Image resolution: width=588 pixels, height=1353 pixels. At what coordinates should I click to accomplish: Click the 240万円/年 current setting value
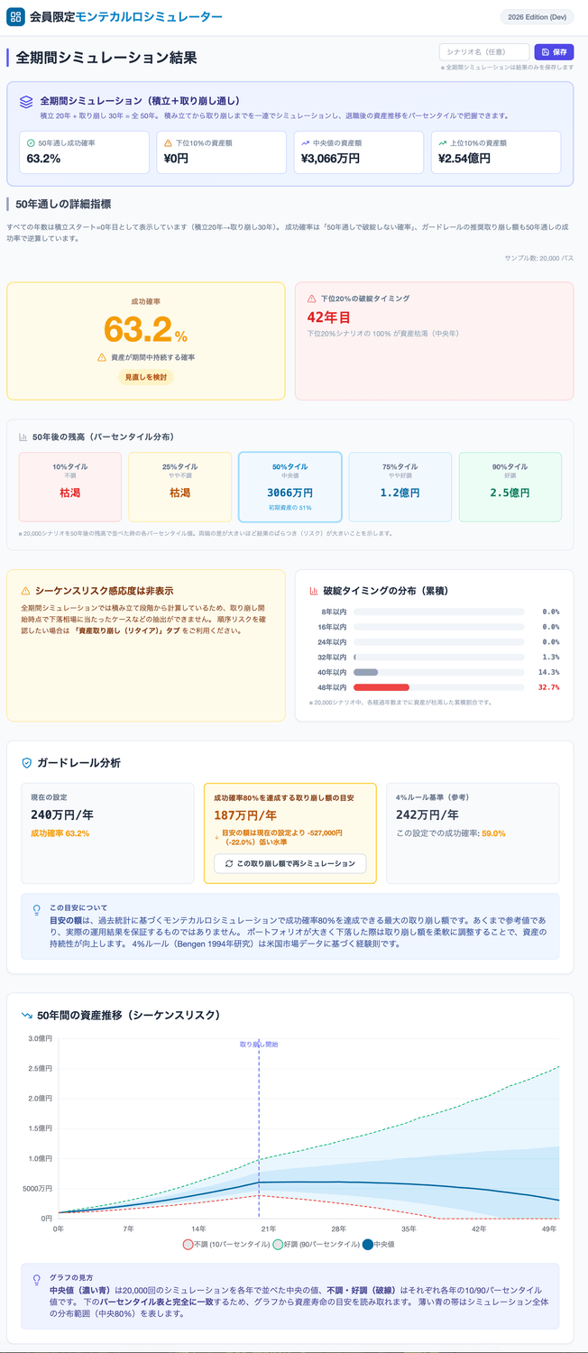pyautogui.click(x=64, y=815)
